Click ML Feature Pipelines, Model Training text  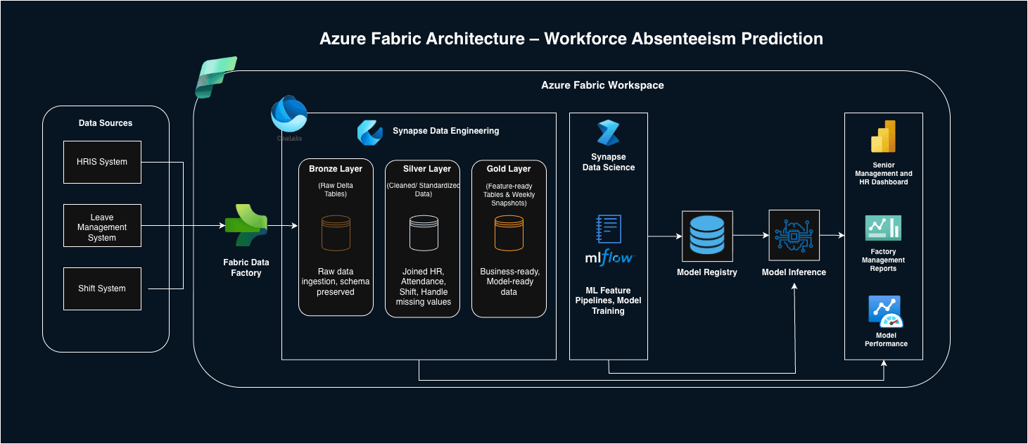(609, 300)
